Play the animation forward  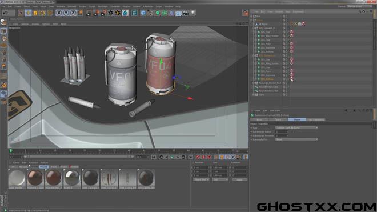coord(172,157)
